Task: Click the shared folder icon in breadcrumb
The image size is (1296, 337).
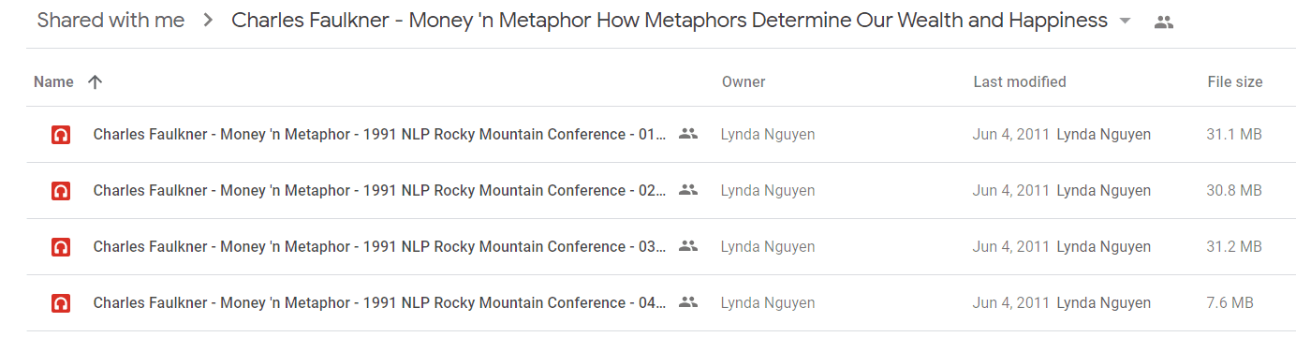Action: (x=1164, y=22)
